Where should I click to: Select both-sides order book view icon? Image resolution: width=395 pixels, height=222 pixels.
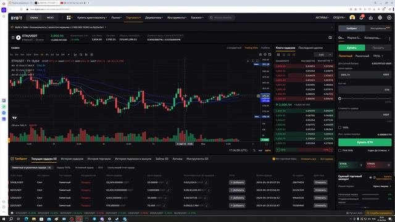pos(278,55)
